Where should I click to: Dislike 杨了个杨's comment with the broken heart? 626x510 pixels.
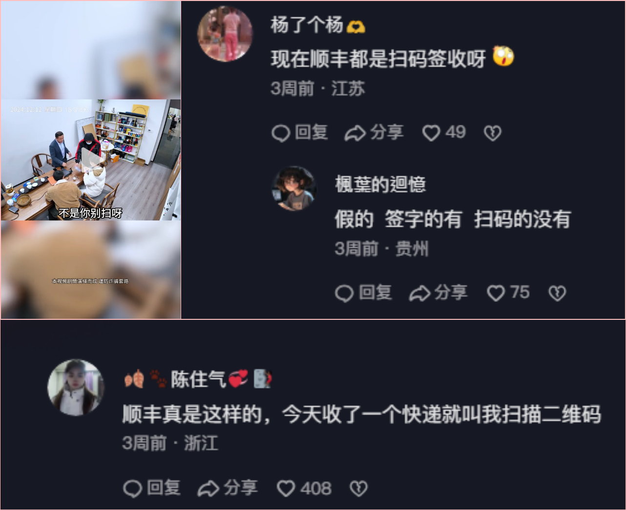click(x=492, y=133)
